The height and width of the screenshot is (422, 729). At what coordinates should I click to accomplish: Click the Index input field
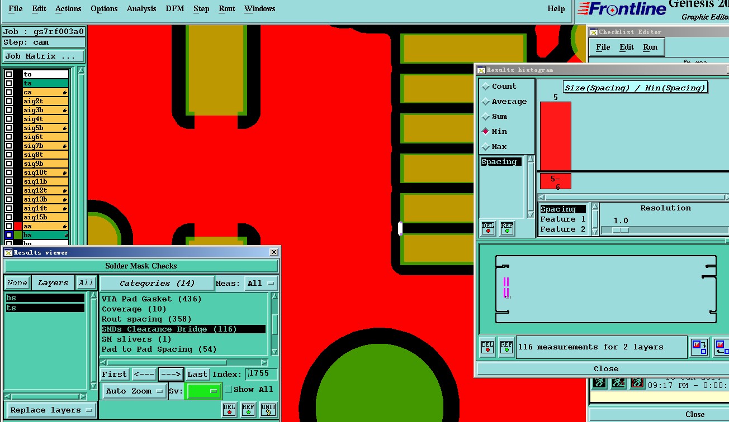(262, 374)
